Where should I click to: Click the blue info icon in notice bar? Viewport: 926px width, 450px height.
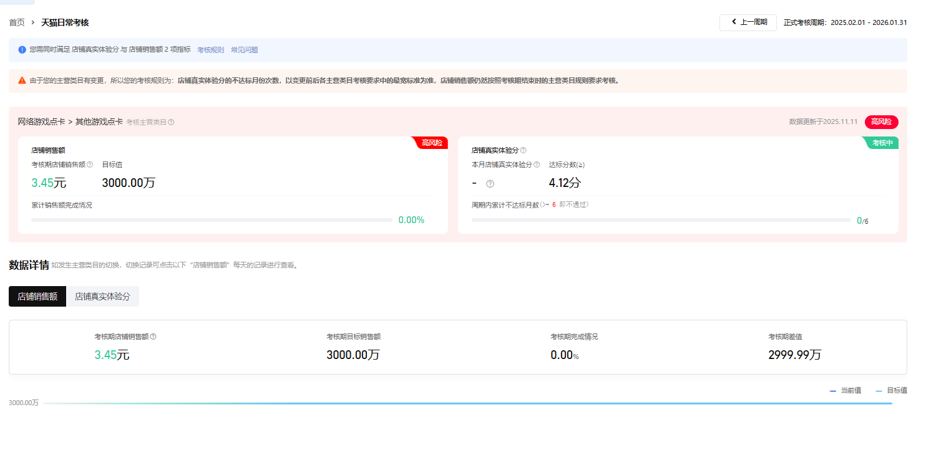tap(22, 50)
